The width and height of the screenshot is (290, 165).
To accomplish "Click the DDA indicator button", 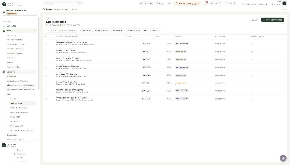I will [216, 3].
